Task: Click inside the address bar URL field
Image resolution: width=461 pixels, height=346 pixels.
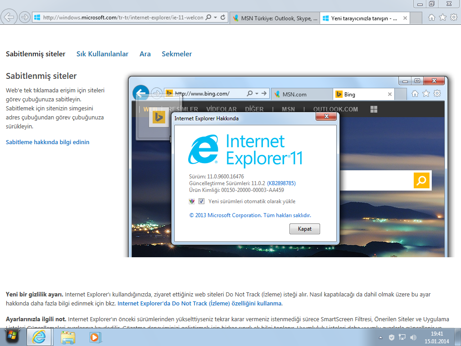Action: point(122,18)
